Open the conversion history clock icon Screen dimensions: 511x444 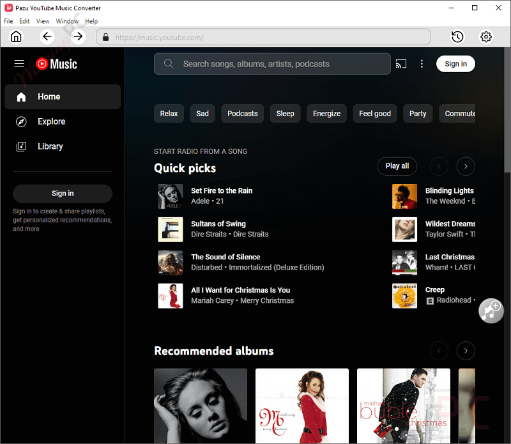point(457,37)
